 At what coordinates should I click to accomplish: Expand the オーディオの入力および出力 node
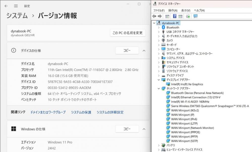coord(159,36)
